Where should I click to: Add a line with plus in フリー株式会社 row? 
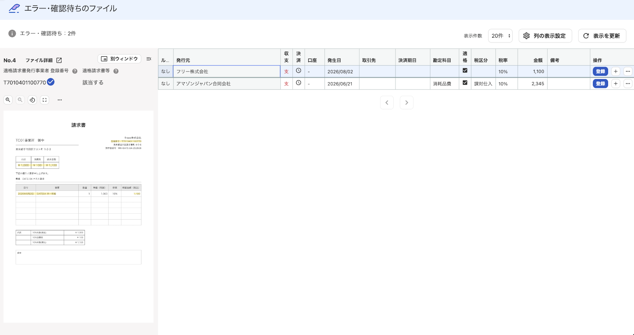[616, 71]
